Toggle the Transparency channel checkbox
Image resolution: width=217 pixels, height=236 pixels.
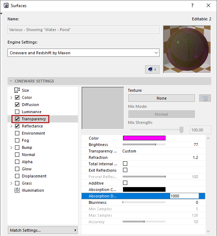coord(17,119)
